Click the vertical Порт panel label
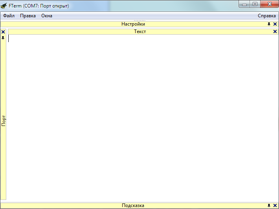Viewport: 279px width, 209px height. (4, 120)
